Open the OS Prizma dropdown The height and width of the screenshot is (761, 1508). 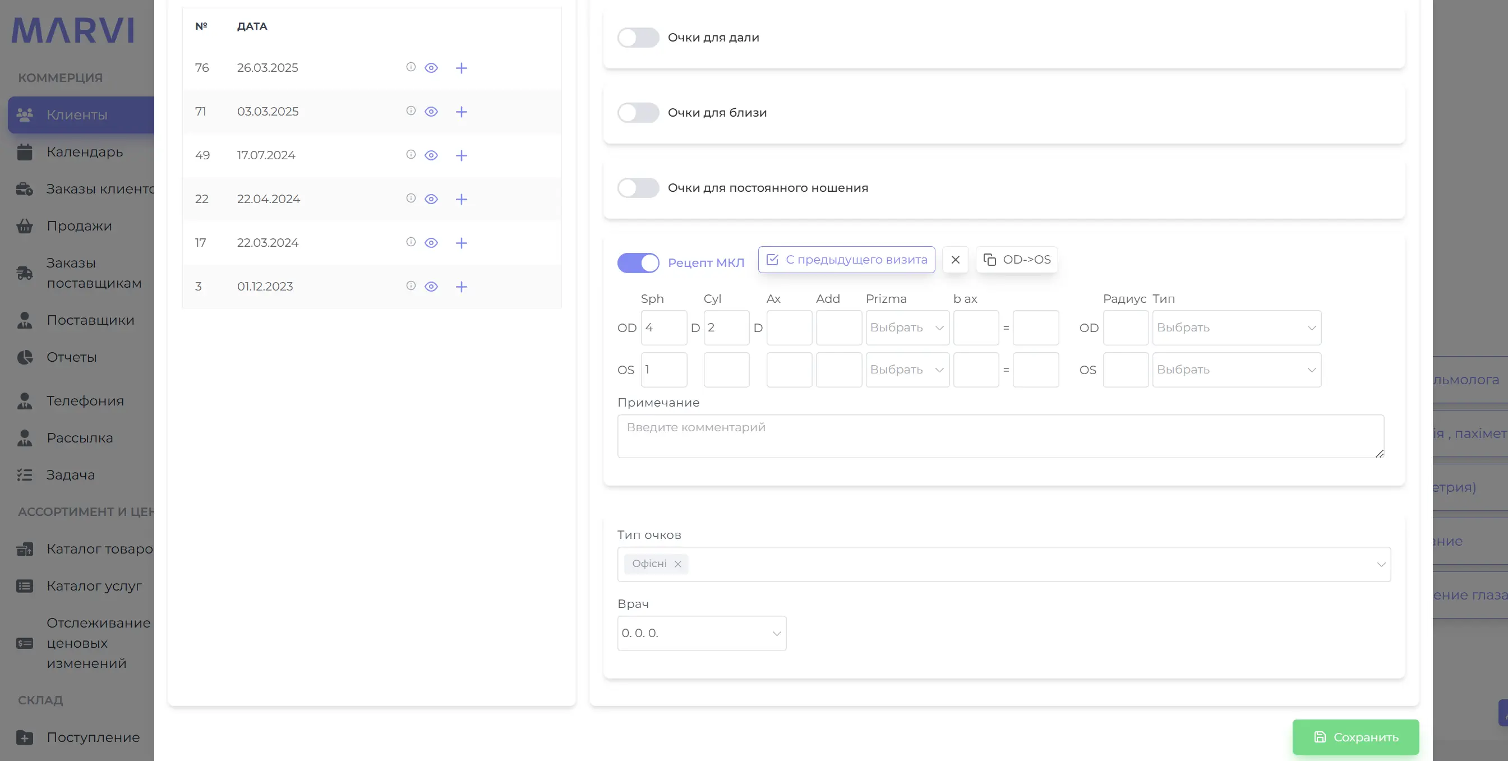pos(907,370)
